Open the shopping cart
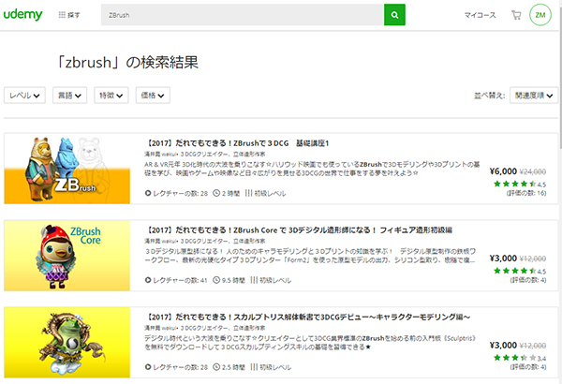 pyautogui.click(x=515, y=16)
